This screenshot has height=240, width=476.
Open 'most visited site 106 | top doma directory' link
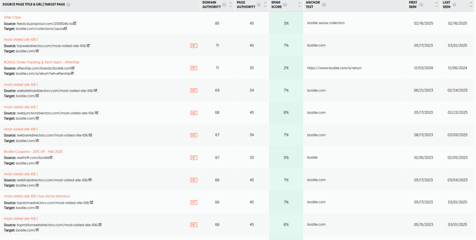click(x=37, y=196)
